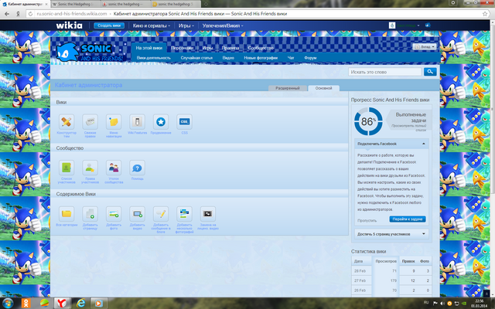495x309 pixels.
Task: Click the Sonic And His Friends wordmark logo
Action: (90, 53)
